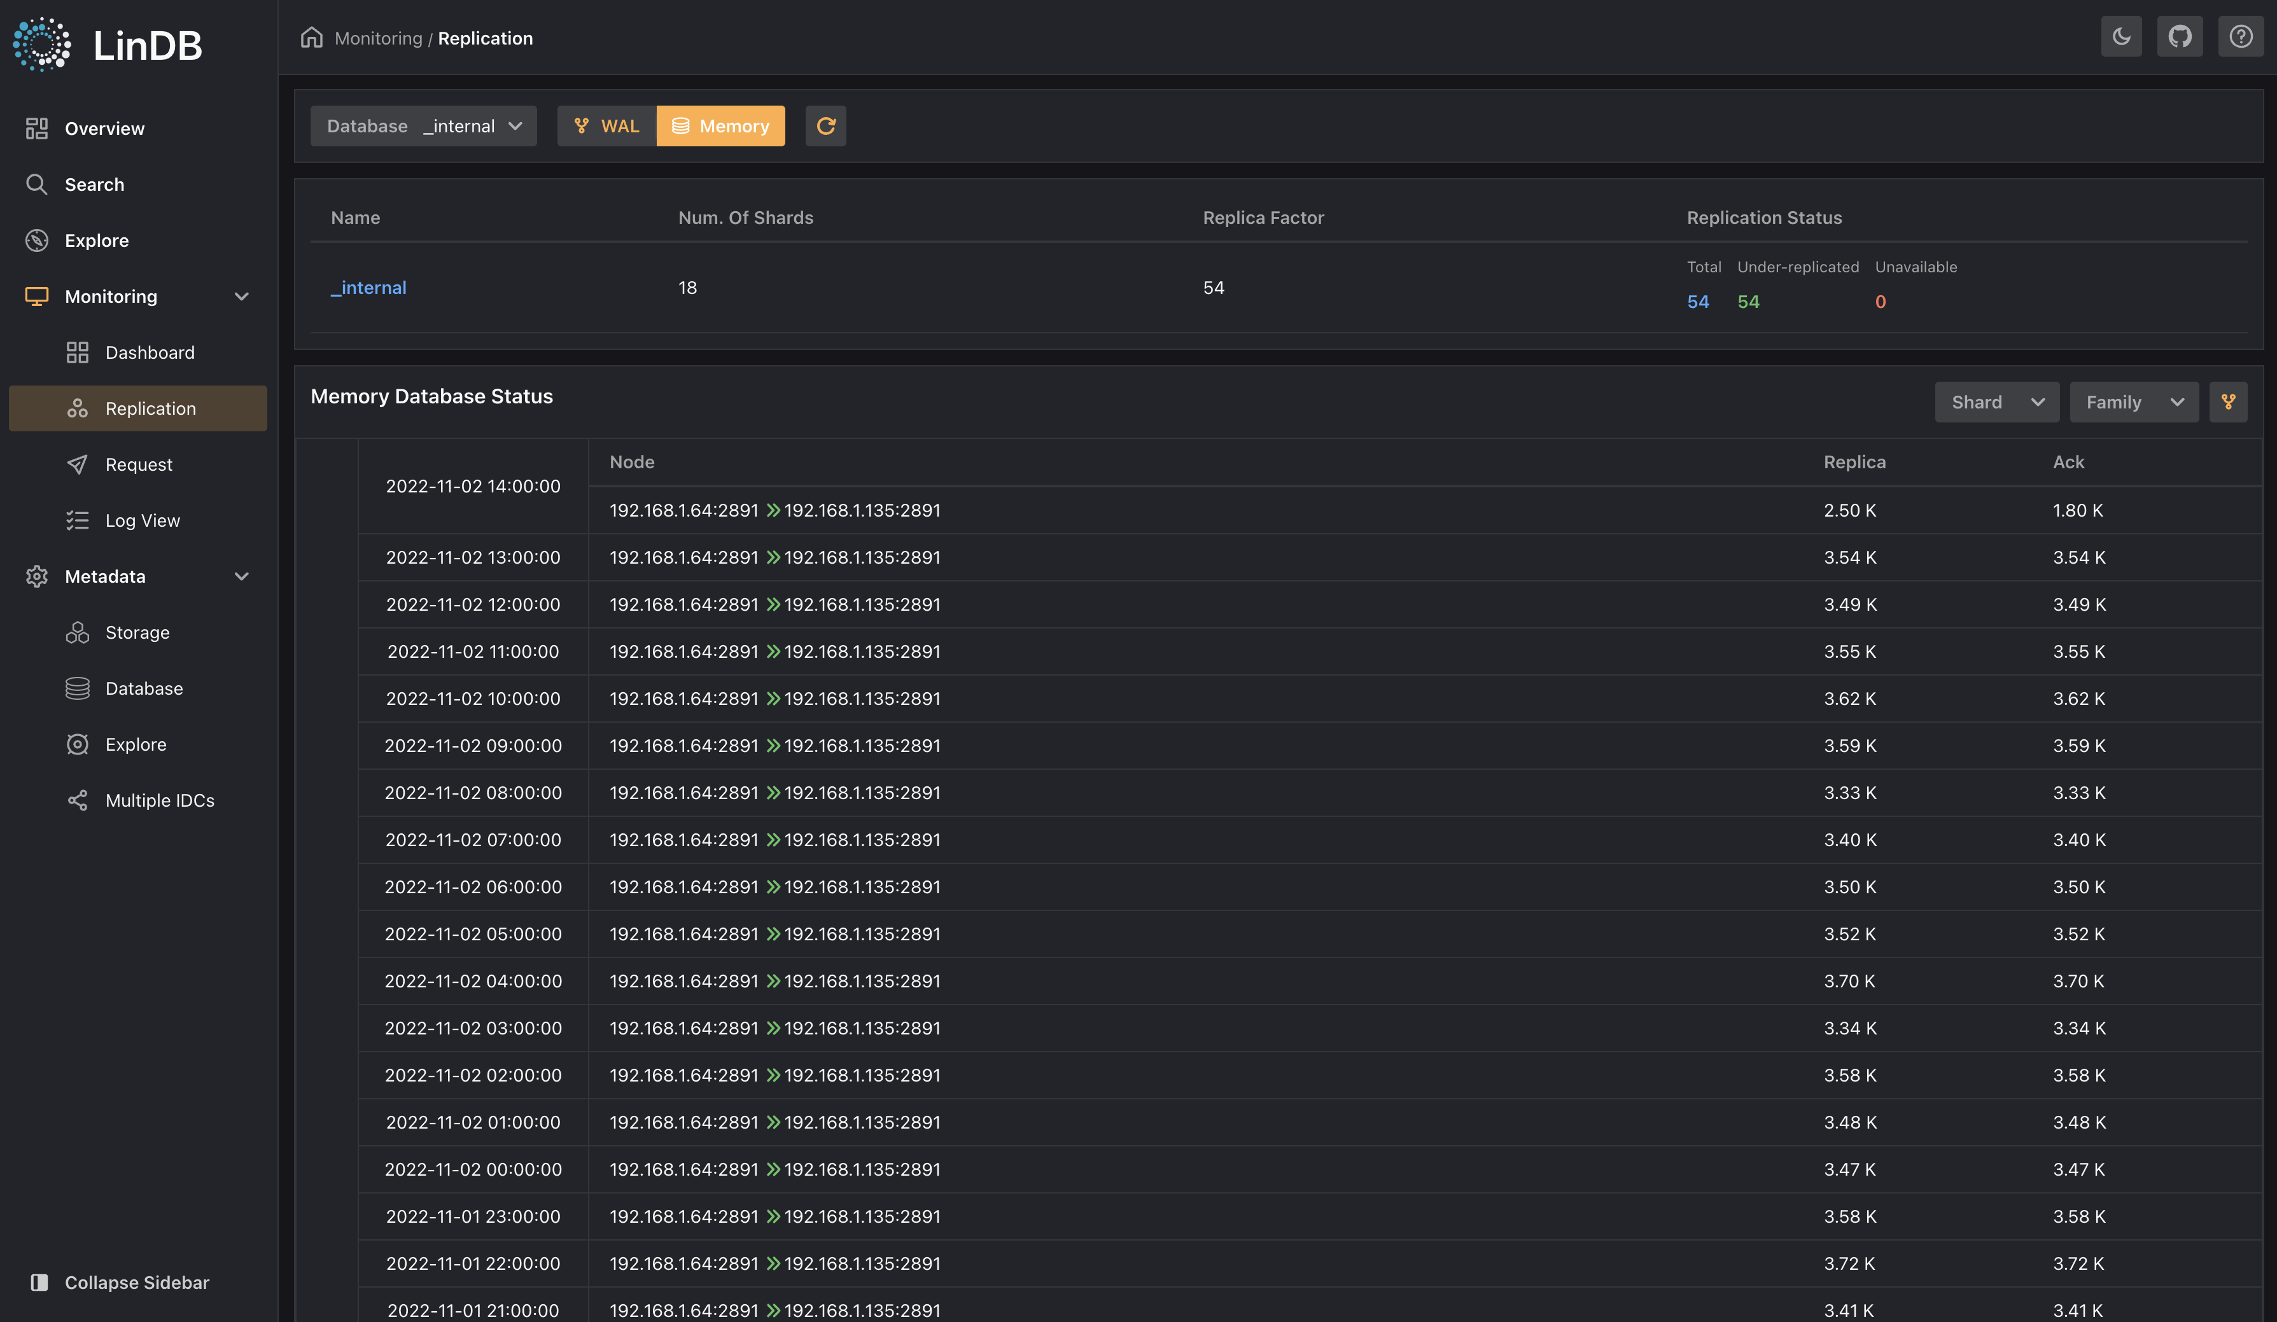Click the branch filter icon near Family dropdown
This screenshot has height=1322, width=2277.
click(2228, 402)
